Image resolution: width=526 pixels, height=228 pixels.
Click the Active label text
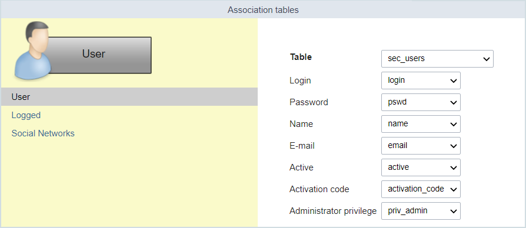pos(301,167)
